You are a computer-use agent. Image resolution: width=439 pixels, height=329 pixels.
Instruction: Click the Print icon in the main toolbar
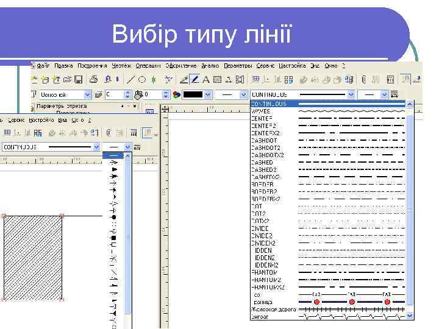click(93, 80)
